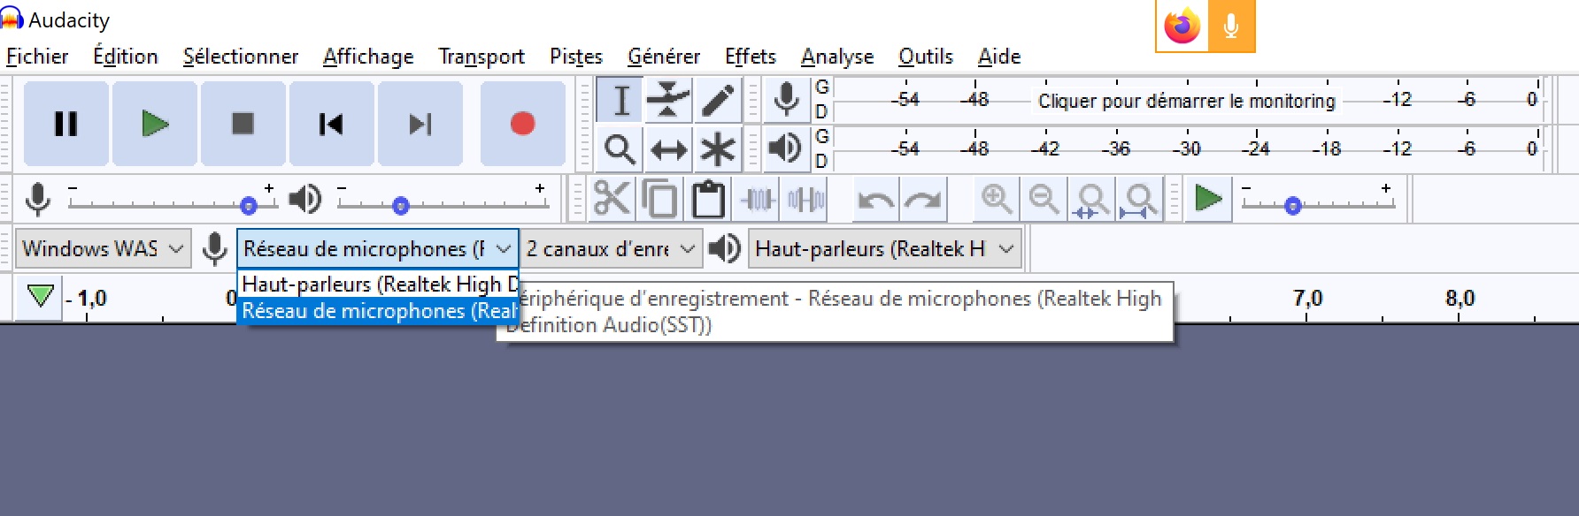
Task: Click the Fit project to width icon
Action: tap(1140, 199)
